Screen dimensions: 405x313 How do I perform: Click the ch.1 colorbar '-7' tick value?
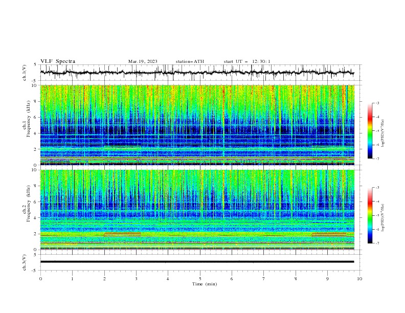pos(377,159)
